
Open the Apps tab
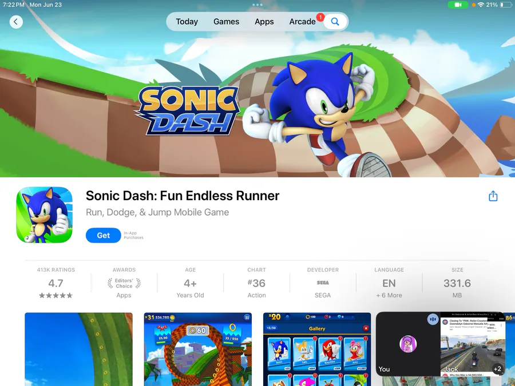point(264,22)
